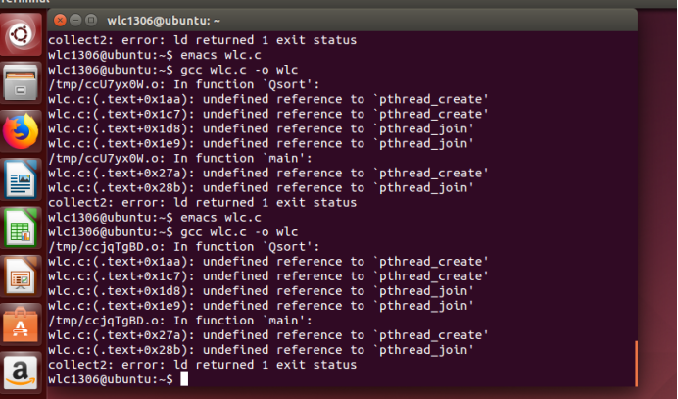The width and height of the screenshot is (678, 399).
Task: Open Firefox web browser from dock
Action: point(21,132)
